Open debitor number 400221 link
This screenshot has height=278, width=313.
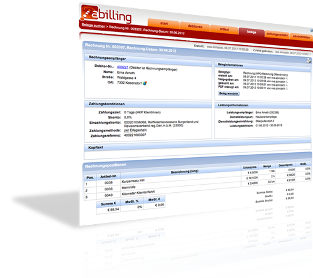click(x=123, y=67)
